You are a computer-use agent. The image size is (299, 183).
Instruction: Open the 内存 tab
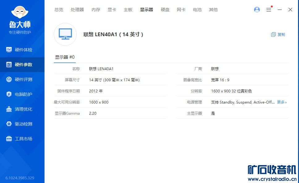point(96,10)
